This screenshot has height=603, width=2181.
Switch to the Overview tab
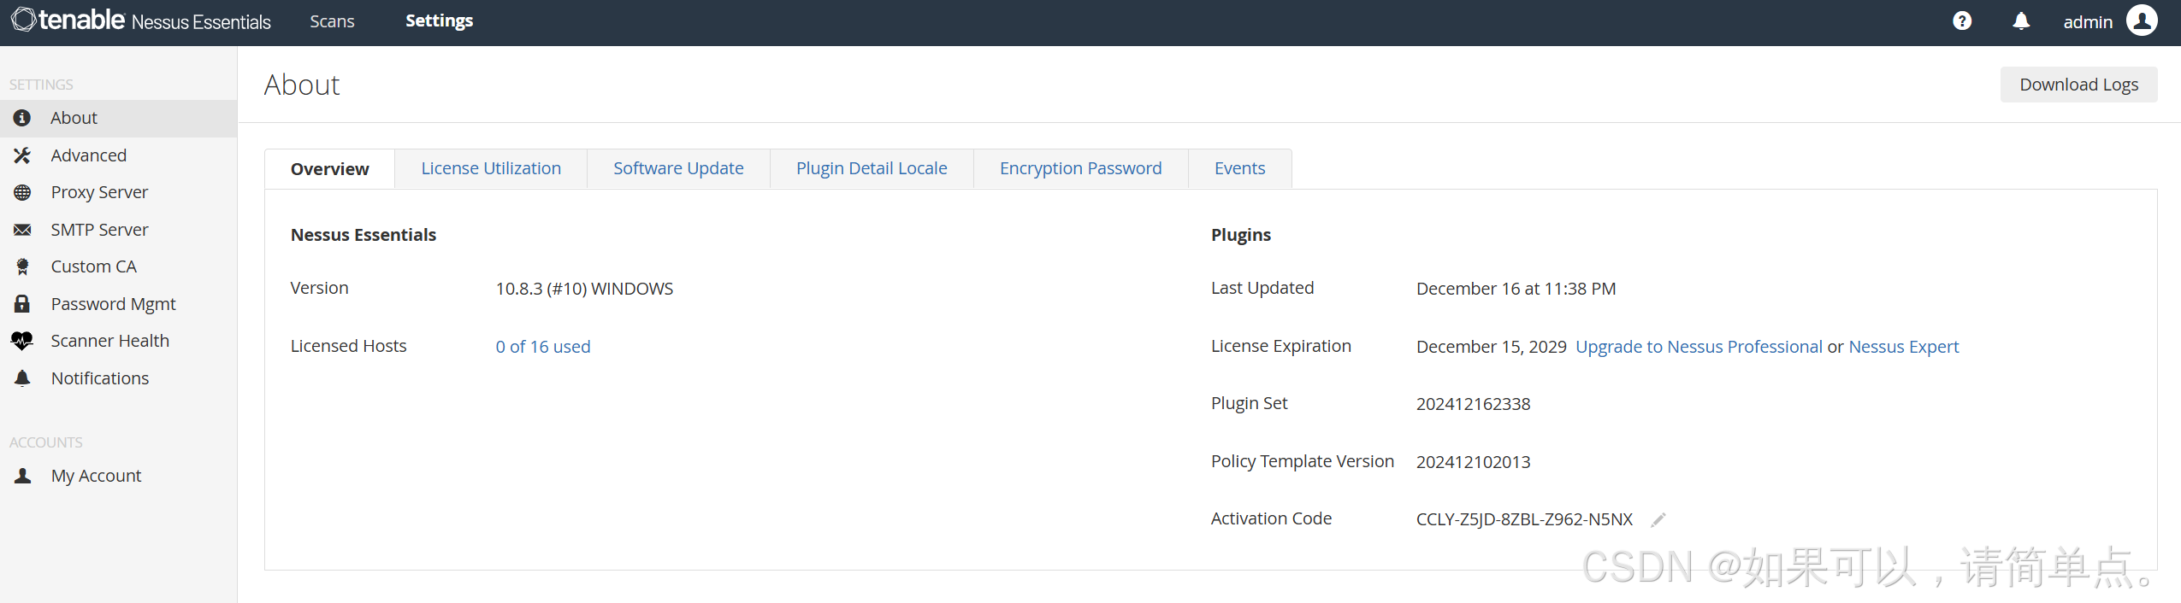pos(330,169)
